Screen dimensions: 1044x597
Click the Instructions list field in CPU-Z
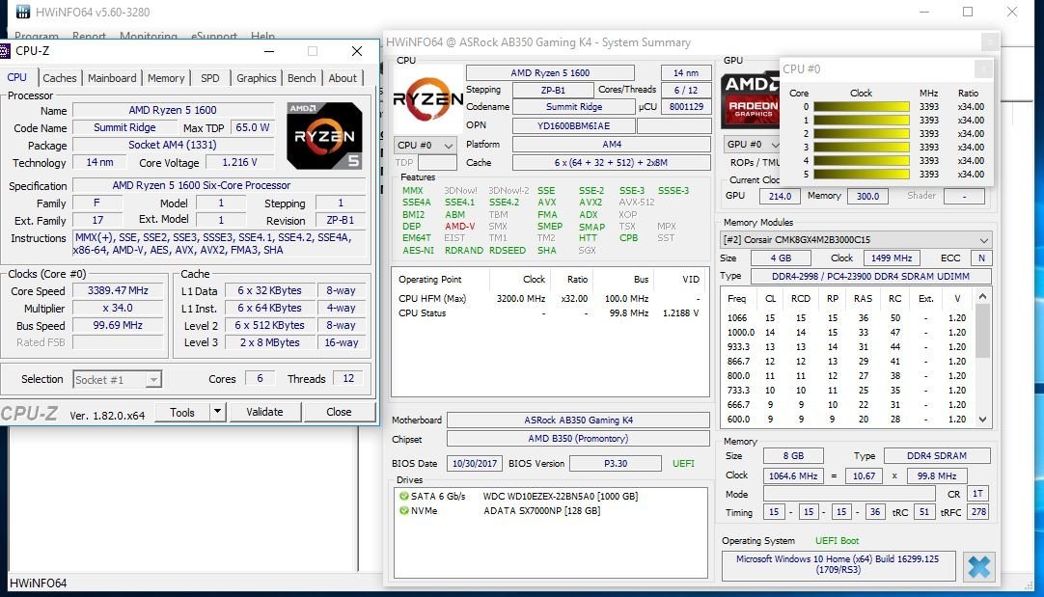219,244
